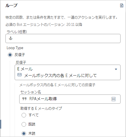Select すべて email type option
Screen dimensions: 126x137
pos(24,115)
